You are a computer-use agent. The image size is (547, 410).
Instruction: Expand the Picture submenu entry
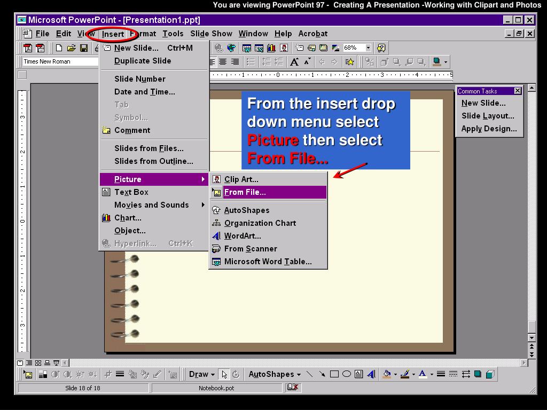[x=154, y=179]
